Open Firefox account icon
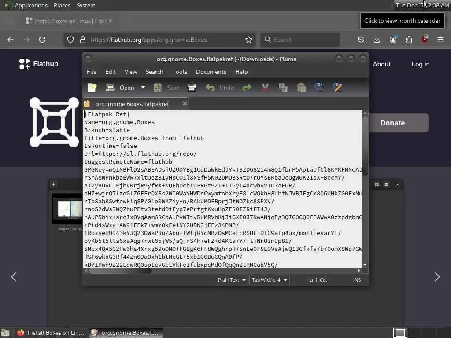The width and height of the screenshot is (451, 338). coord(393,40)
